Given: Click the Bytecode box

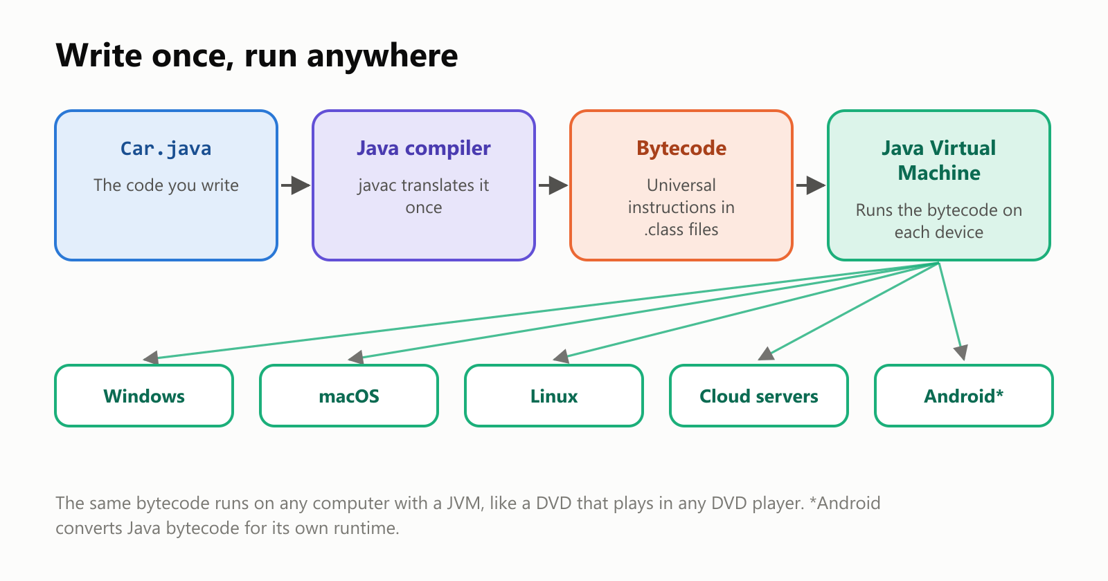Looking at the screenshot, I should (681, 185).
